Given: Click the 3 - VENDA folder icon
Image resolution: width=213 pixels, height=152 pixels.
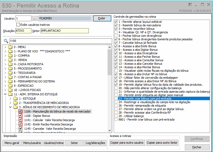Looking at the screenshot, I should (x=10, y=60).
